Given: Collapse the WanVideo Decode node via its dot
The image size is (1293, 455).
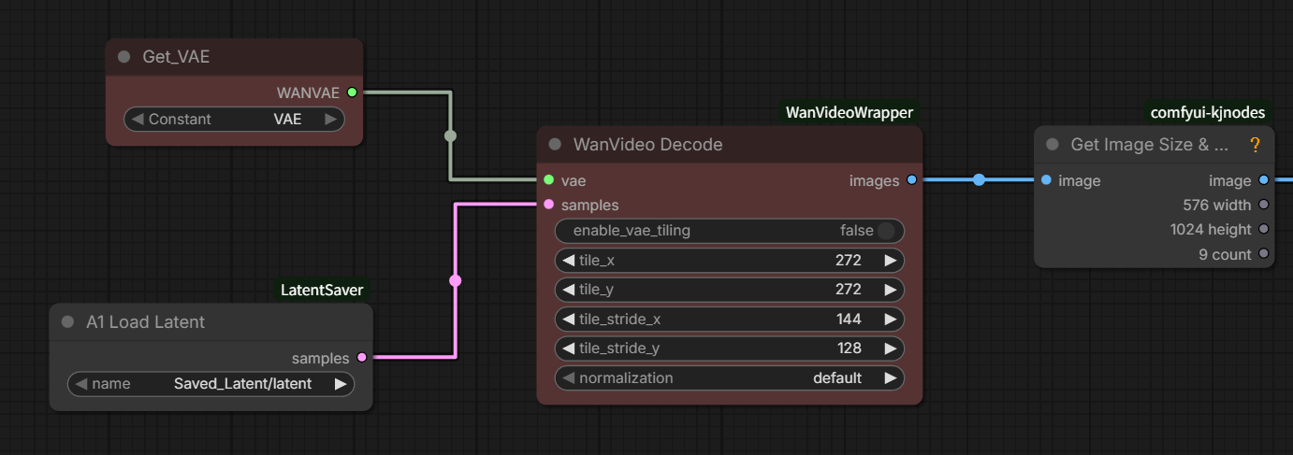Looking at the screenshot, I should (555, 145).
